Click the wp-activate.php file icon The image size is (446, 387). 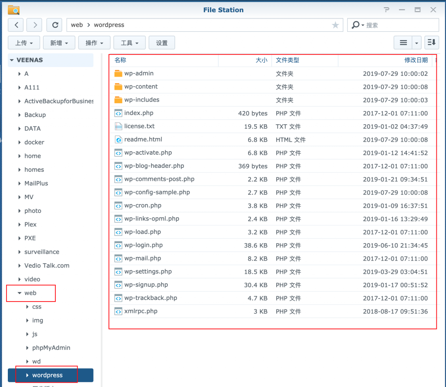pyautogui.click(x=118, y=153)
